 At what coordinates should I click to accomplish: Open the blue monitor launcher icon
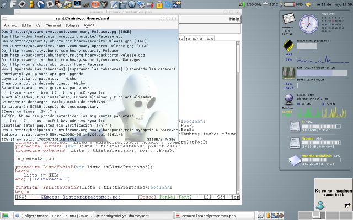click(77, 4)
